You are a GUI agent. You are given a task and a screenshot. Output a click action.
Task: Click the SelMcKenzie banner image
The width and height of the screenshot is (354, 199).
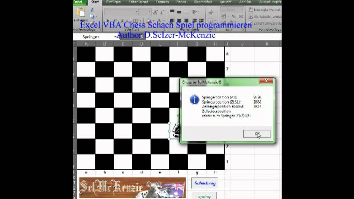[x=132, y=188]
